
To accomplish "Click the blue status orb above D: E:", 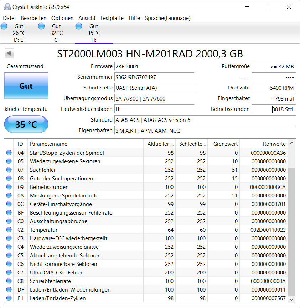I will click(x=4, y=26).
